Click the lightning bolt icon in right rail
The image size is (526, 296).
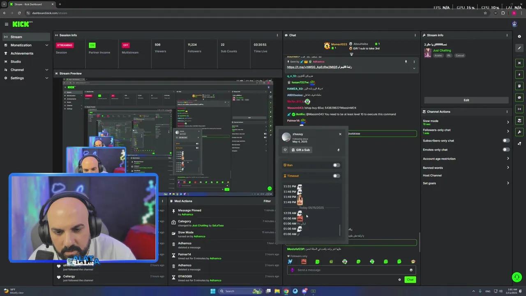point(519,74)
